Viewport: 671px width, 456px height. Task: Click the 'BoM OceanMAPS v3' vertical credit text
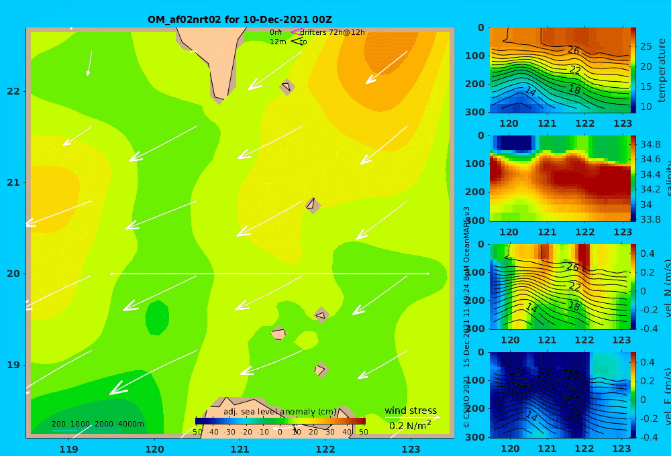click(x=466, y=243)
